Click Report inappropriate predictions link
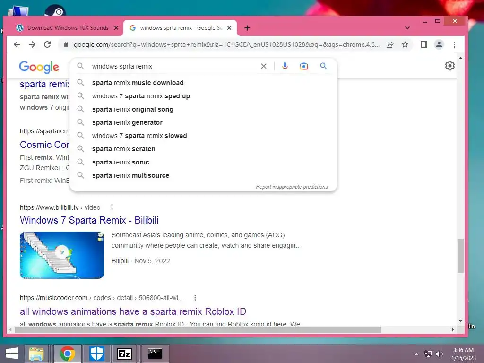 click(x=292, y=187)
